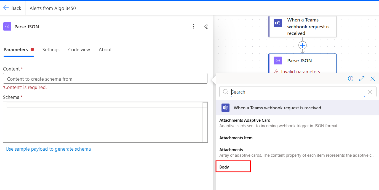Switch to the Settings tab

51,50
